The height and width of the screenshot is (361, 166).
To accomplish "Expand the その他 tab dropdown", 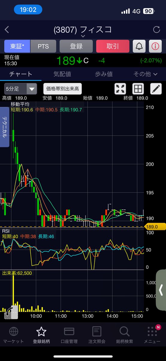I will click(x=145, y=74).
